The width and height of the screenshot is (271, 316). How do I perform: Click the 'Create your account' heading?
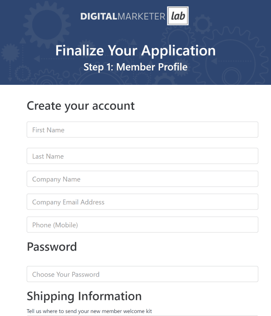(80, 106)
